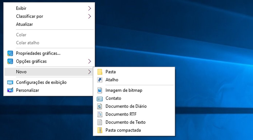Screen dimensions: 253x140
Task: Create a new Documento de Diário
Action: (x=134, y=106)
